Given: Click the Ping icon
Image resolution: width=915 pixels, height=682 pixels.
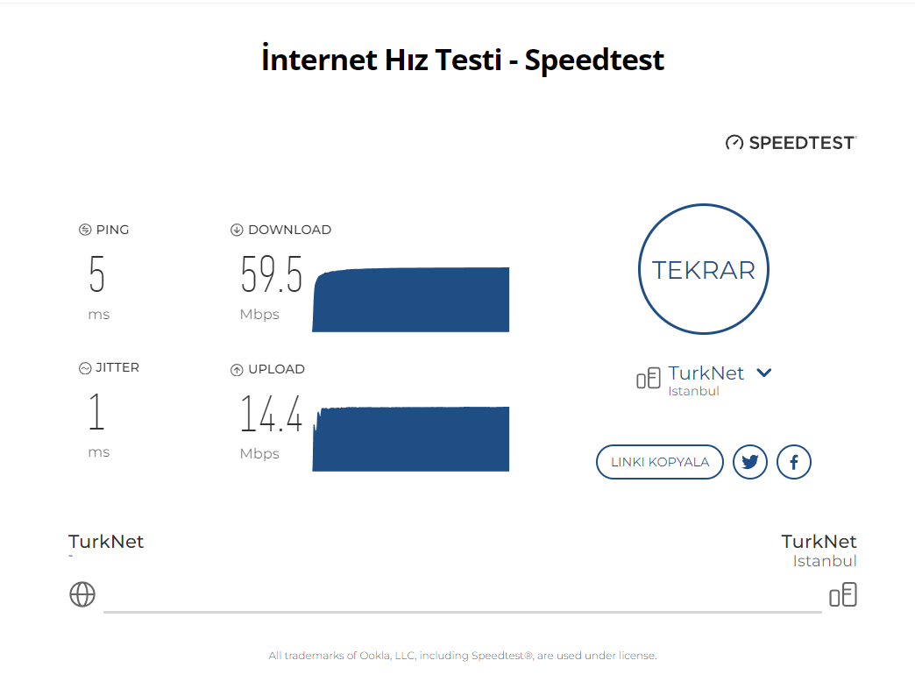Looking at the screenshot, I should tap(85, 230).
